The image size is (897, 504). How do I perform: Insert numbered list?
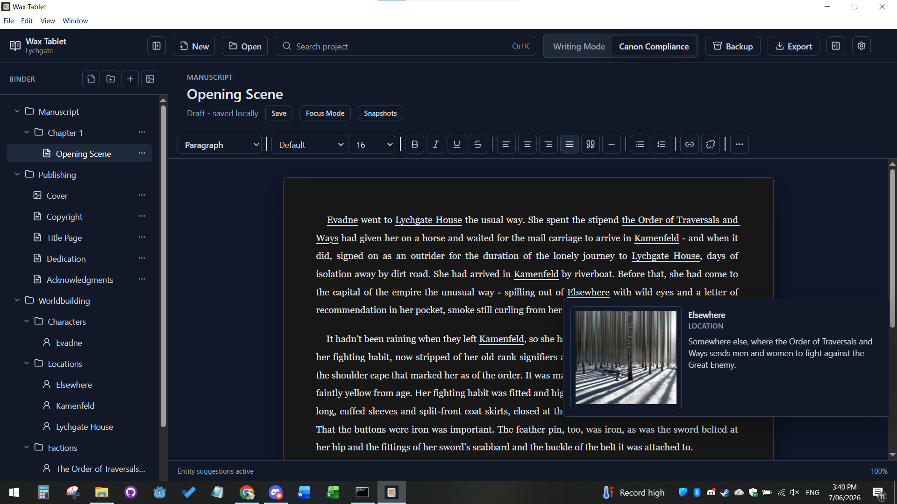pos(661,144)
